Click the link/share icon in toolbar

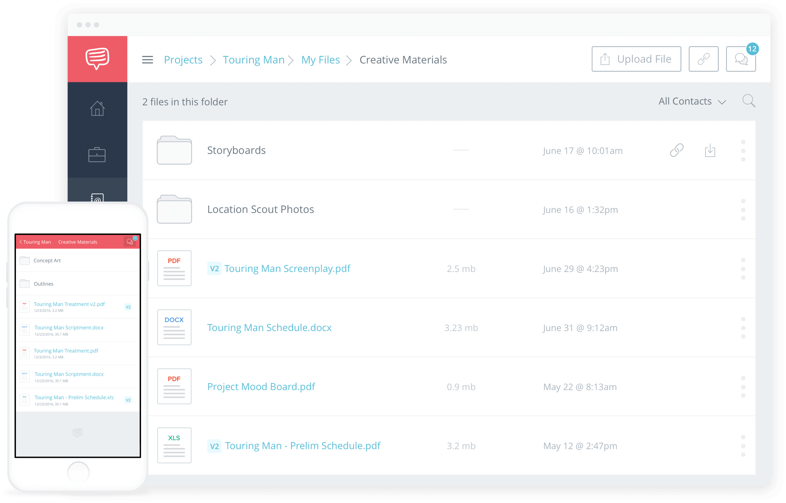click(704, 59)
